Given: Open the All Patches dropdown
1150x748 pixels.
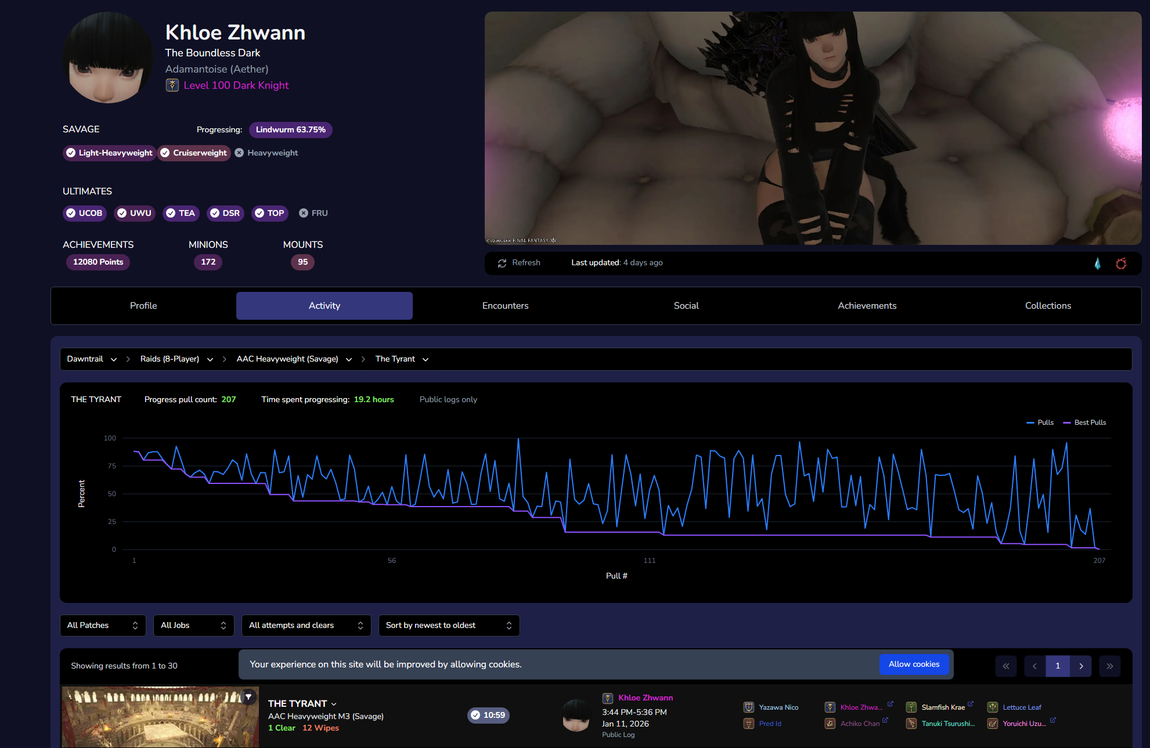Looking at the screenshot, I should tap(103, 625).
